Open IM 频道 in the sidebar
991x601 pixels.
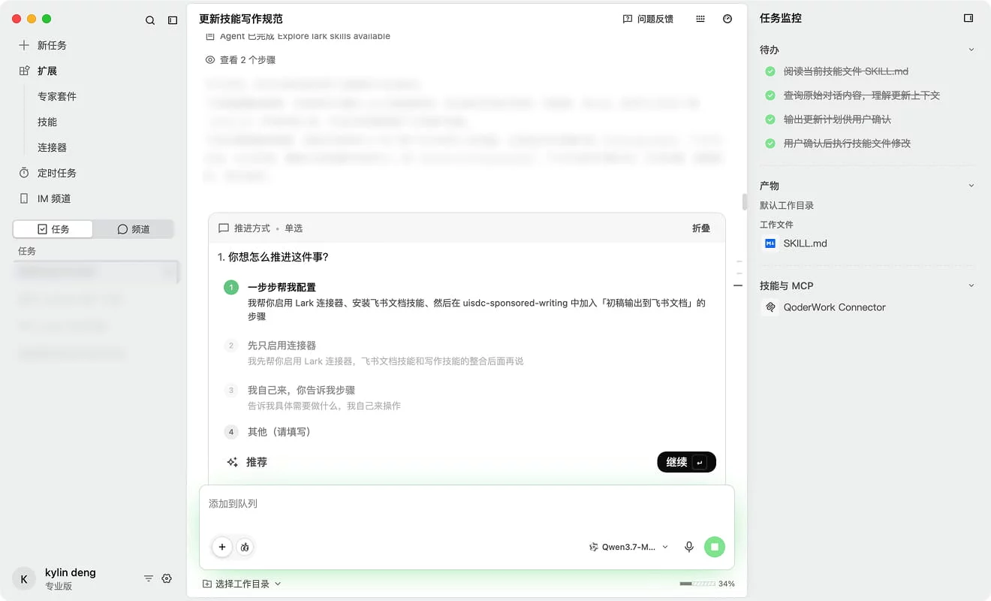coord(54,198)
